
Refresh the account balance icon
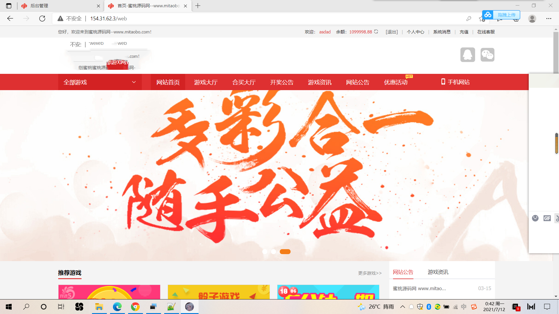click(376, 32)
